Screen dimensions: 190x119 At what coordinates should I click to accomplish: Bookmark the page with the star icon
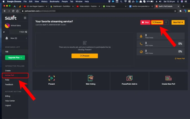tap(175, 11)
